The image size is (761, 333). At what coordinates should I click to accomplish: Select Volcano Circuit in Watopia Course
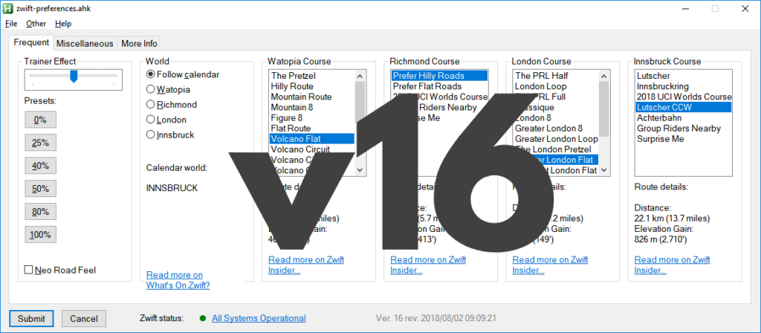pos(312,149)
